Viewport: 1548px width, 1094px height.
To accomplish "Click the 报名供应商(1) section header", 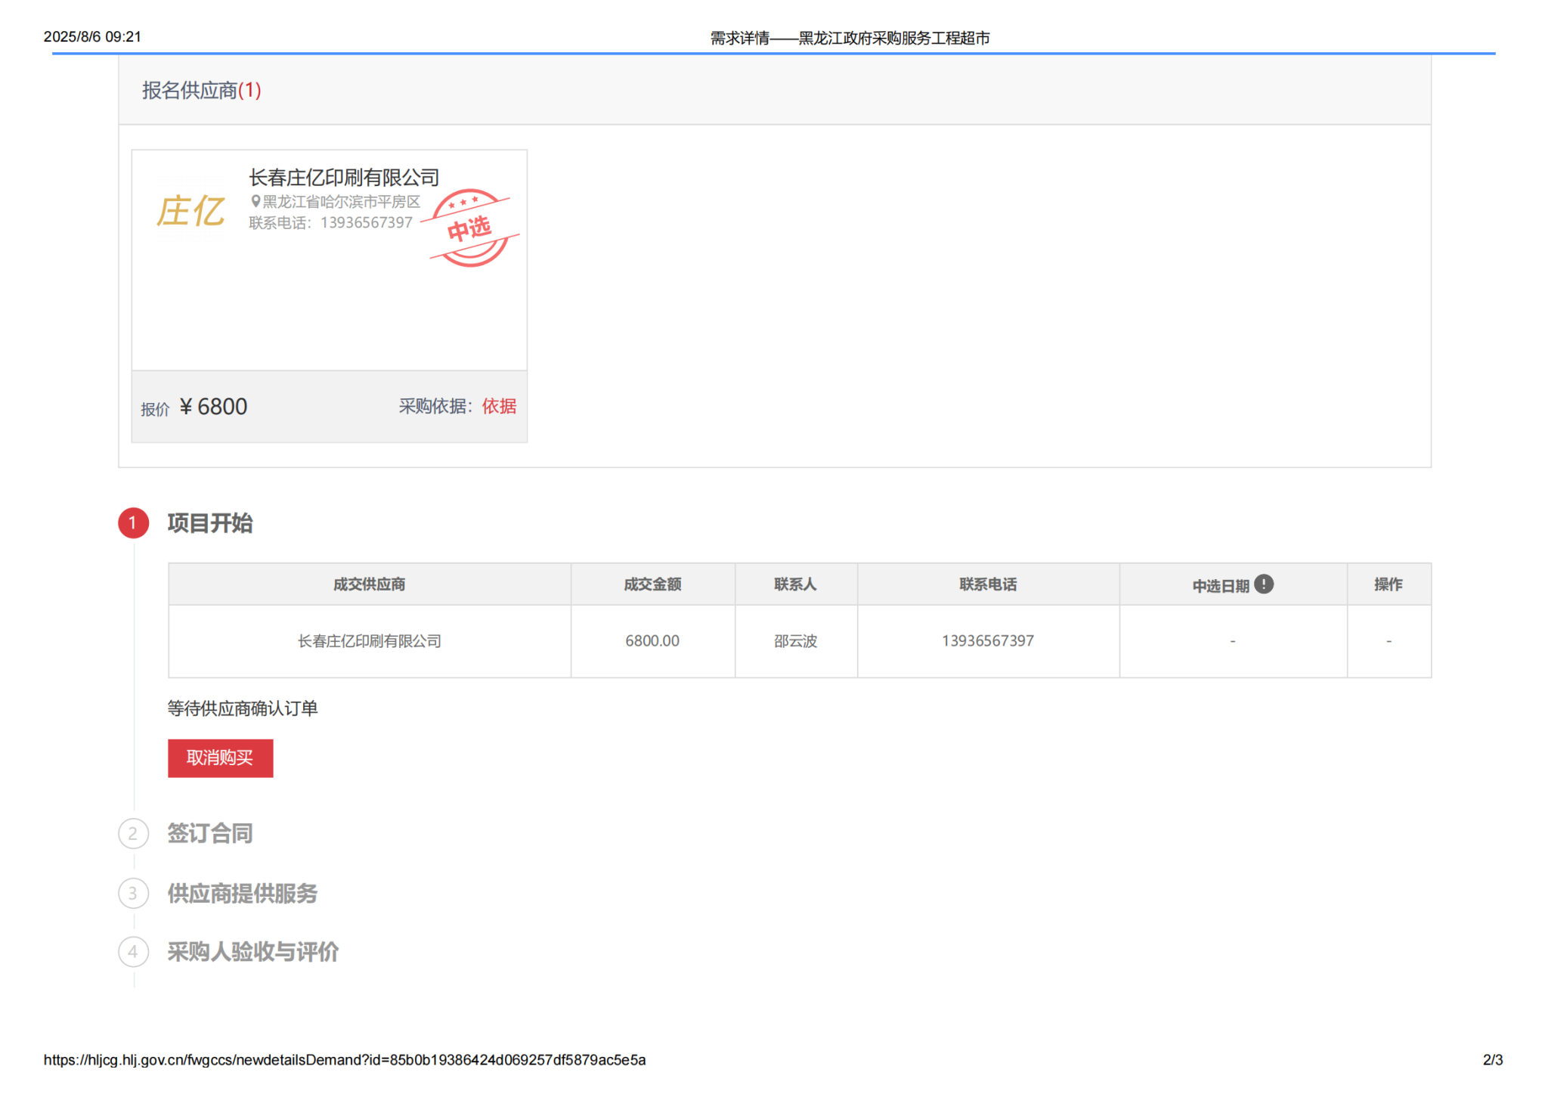I will [201, 91].
